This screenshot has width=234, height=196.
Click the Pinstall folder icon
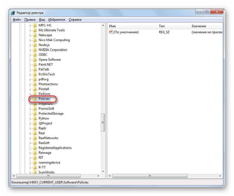[35, 89]
